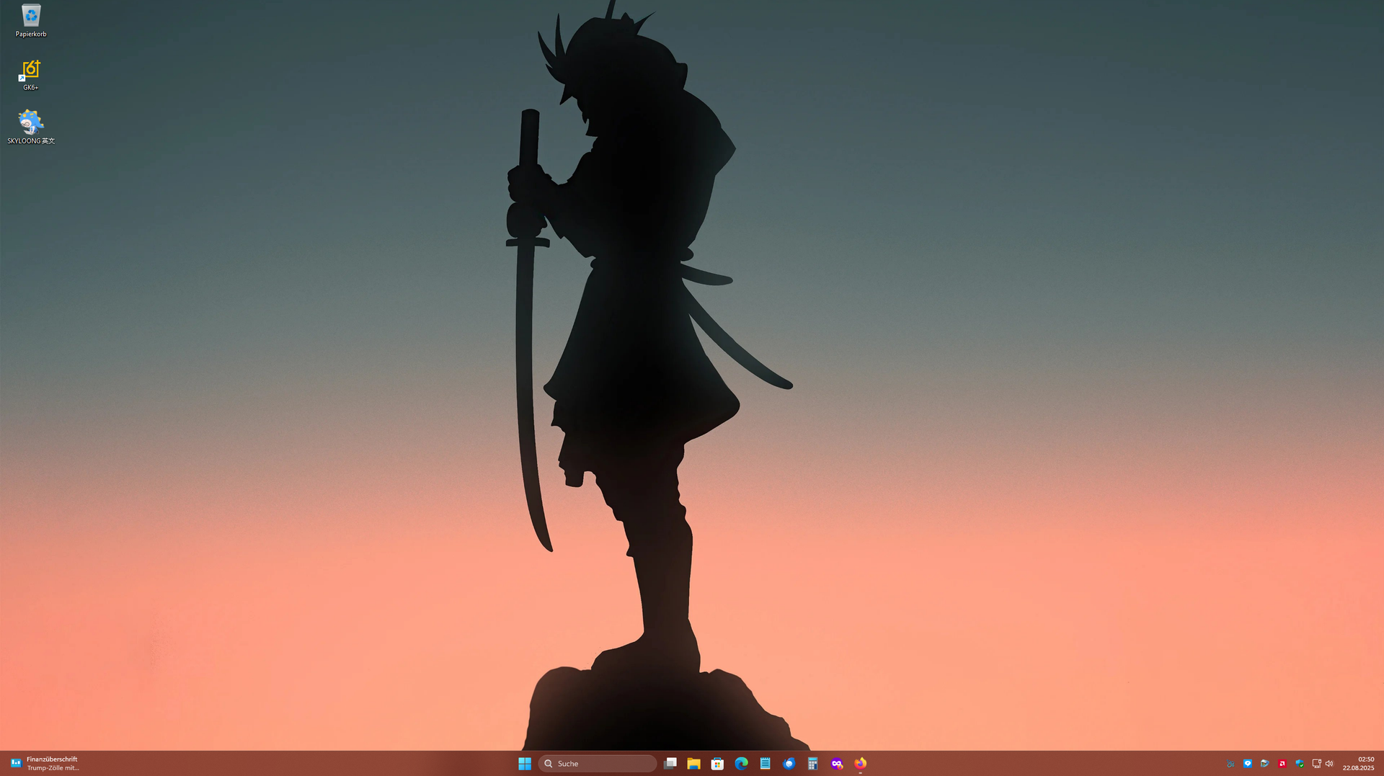Open the purple mask icon app in taskbar
This screenshot has height=776, width=1384.
point(836,764)
